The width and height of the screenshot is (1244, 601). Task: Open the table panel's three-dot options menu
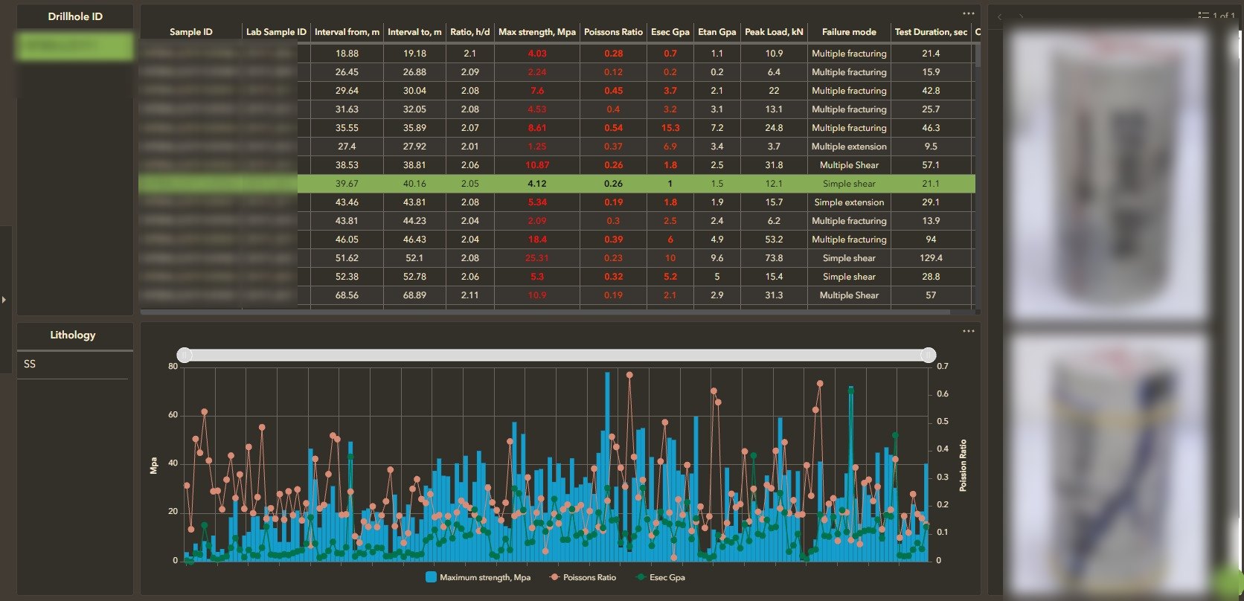pos(968,13)
